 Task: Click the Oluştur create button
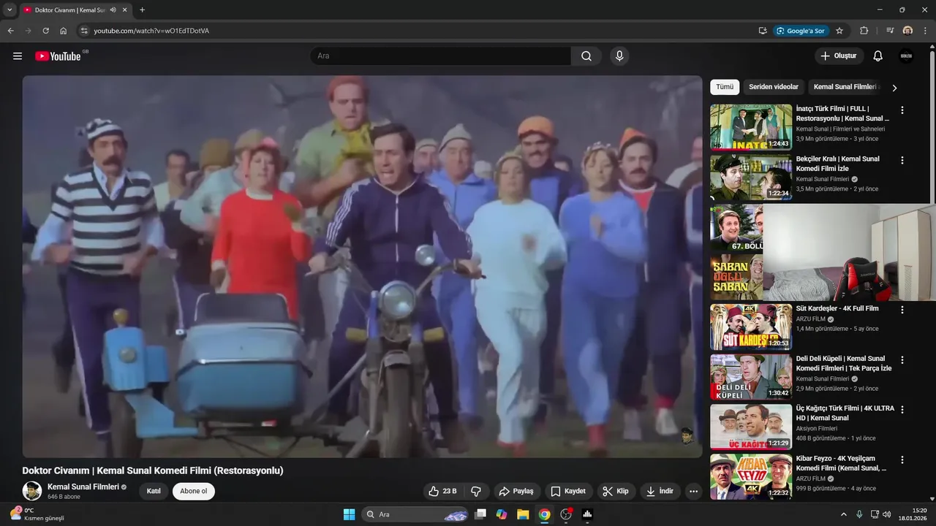pos(839,56)
